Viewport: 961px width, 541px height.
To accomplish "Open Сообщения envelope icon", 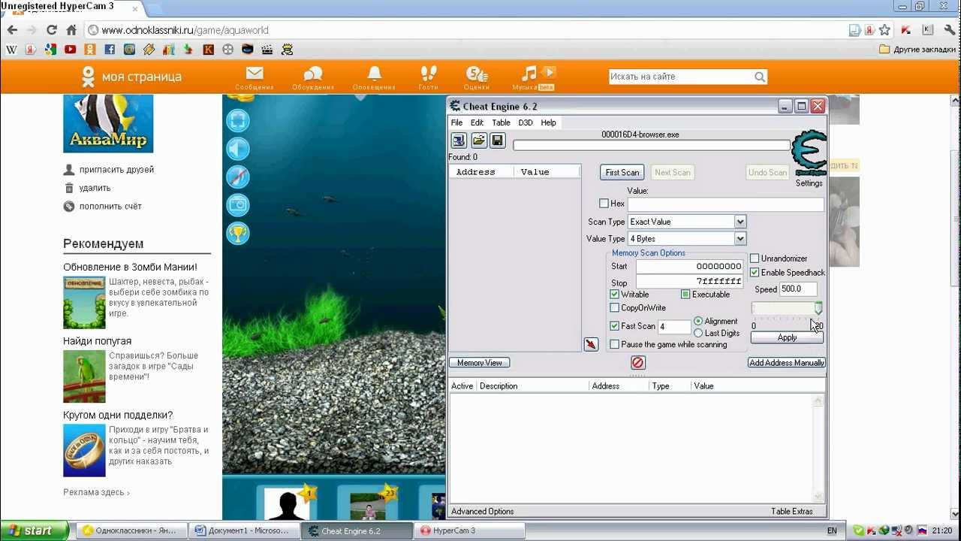I will tap(255, 74).
